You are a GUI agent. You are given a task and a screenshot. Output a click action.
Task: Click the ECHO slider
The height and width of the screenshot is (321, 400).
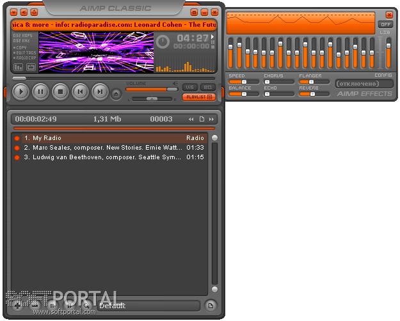pyautogui.click(x=279, y=94)
